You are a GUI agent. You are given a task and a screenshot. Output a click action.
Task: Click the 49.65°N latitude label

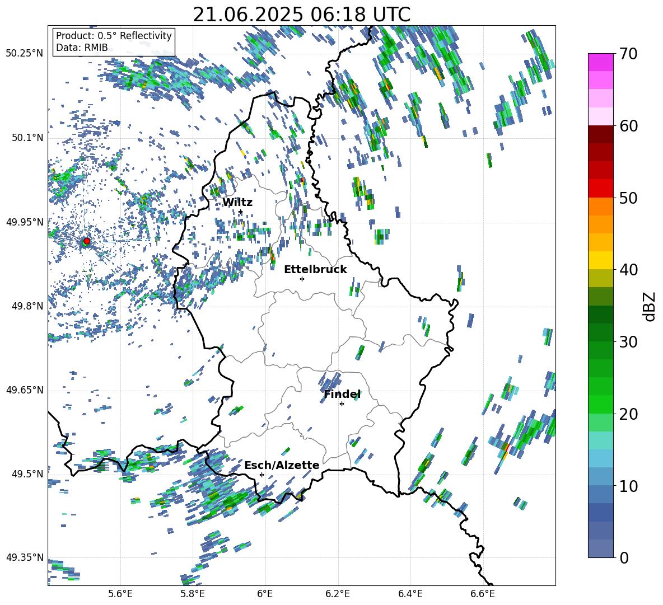pyautogui.click(x=25, y=390)
